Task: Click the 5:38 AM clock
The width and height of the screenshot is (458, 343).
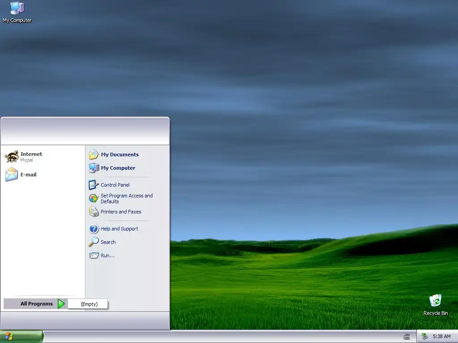Action: tap(441, 336)
